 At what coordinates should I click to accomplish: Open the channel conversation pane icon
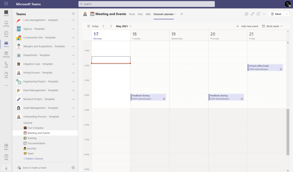[x=246, y=14]
